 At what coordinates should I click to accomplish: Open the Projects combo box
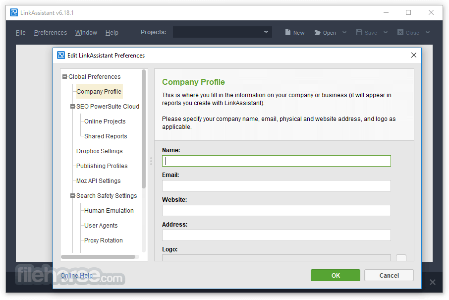tap(222, 32)
